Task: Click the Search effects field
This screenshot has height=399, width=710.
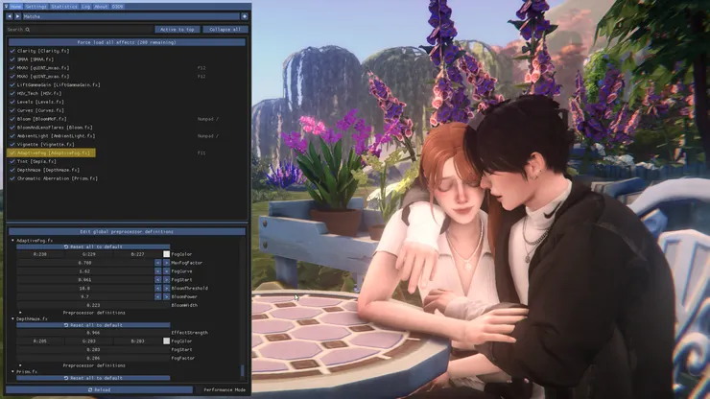Action: coord(80,30)
